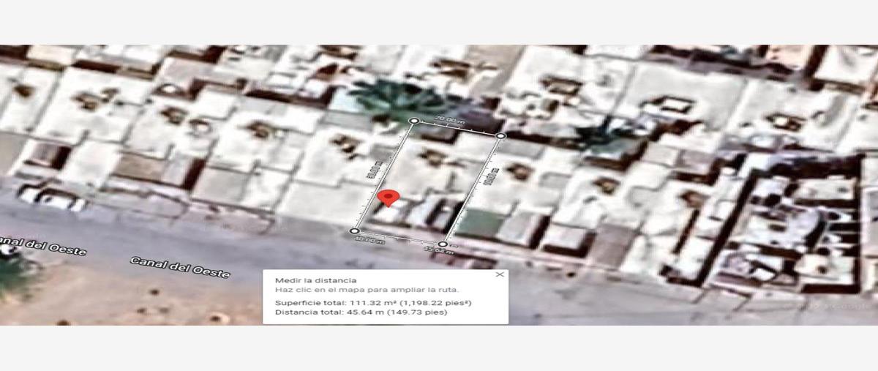878x371 pixels.
Task: Click the Superficie total: 111.32 m² line
Action: click(373, 302)
